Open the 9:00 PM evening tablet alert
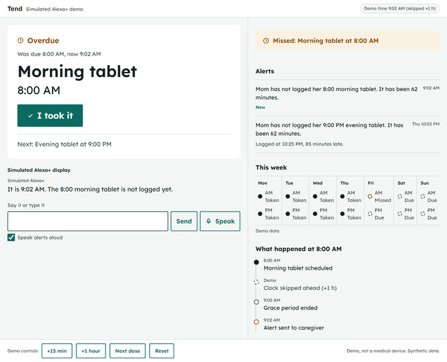Image resolution: width=447 pixels, height=362 pixels. click(x=347, y=135)
